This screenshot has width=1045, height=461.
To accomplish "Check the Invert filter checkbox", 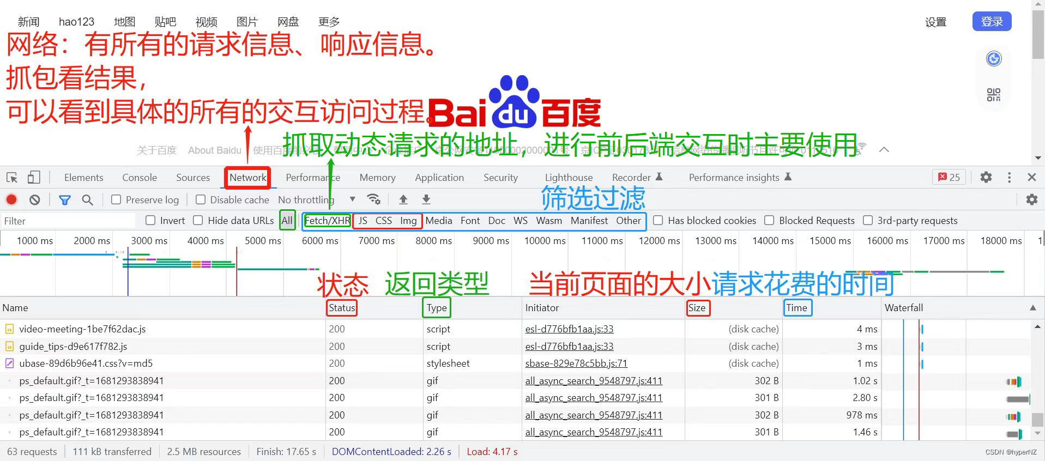I will pyautogui.click(x=150, y=220).
